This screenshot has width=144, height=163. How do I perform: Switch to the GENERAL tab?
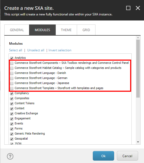[17, 30]
